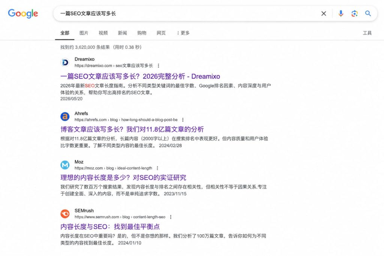Click the Dreamixo snippet starting 2026年最新SEO
Screen dimensions: 384x256
165,89
